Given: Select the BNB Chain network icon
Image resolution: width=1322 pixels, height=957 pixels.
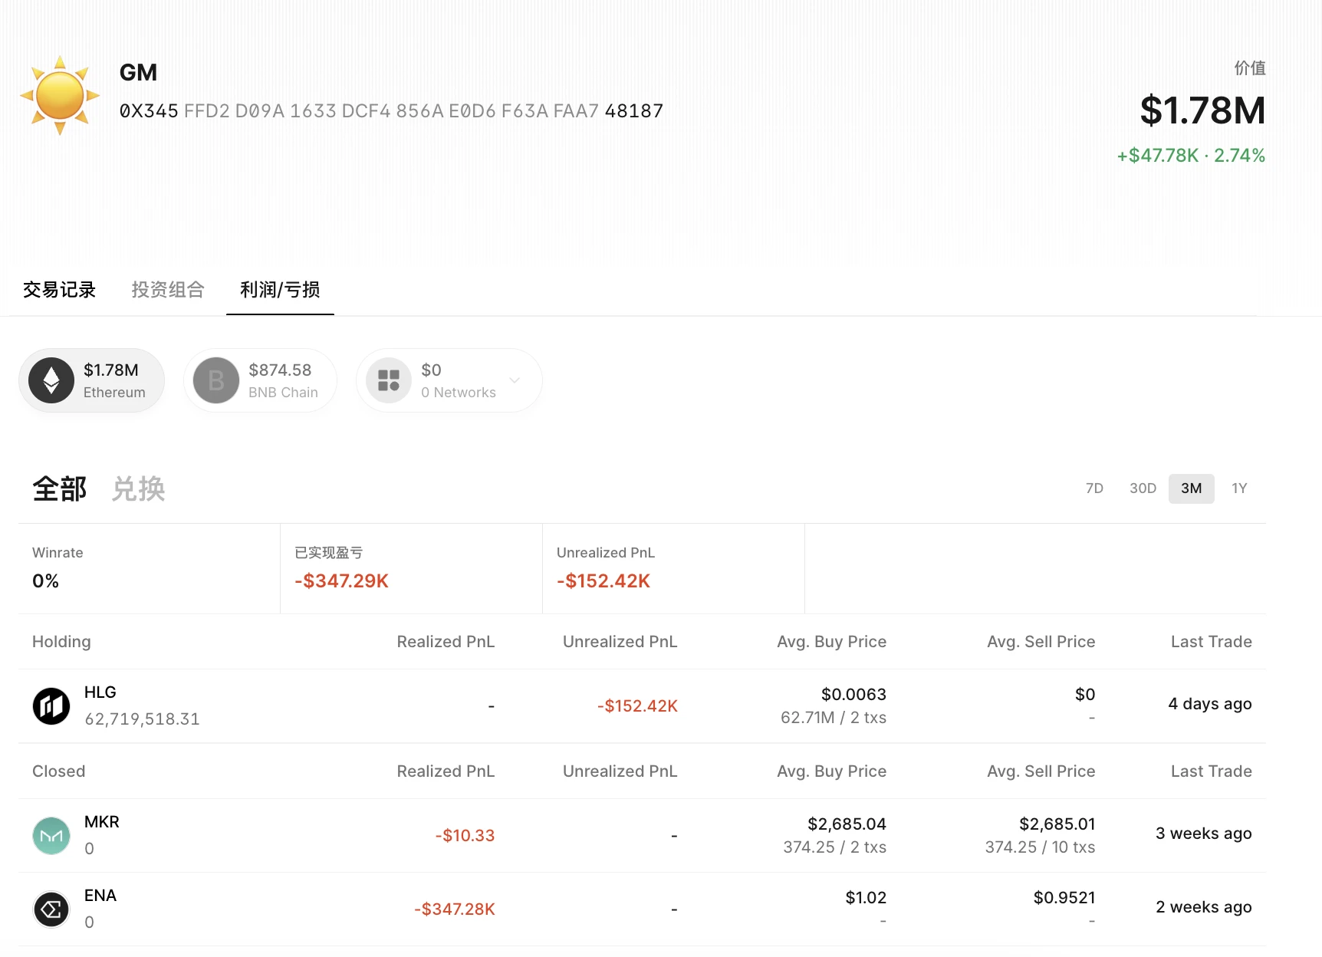Looking at the screenshot, I should [216, 380].
